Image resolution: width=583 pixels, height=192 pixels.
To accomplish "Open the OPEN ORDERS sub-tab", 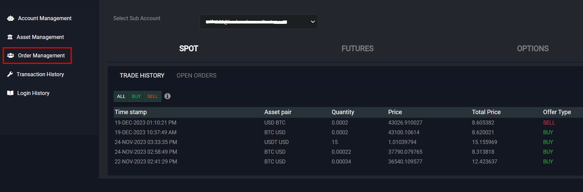I will (196, 76).
